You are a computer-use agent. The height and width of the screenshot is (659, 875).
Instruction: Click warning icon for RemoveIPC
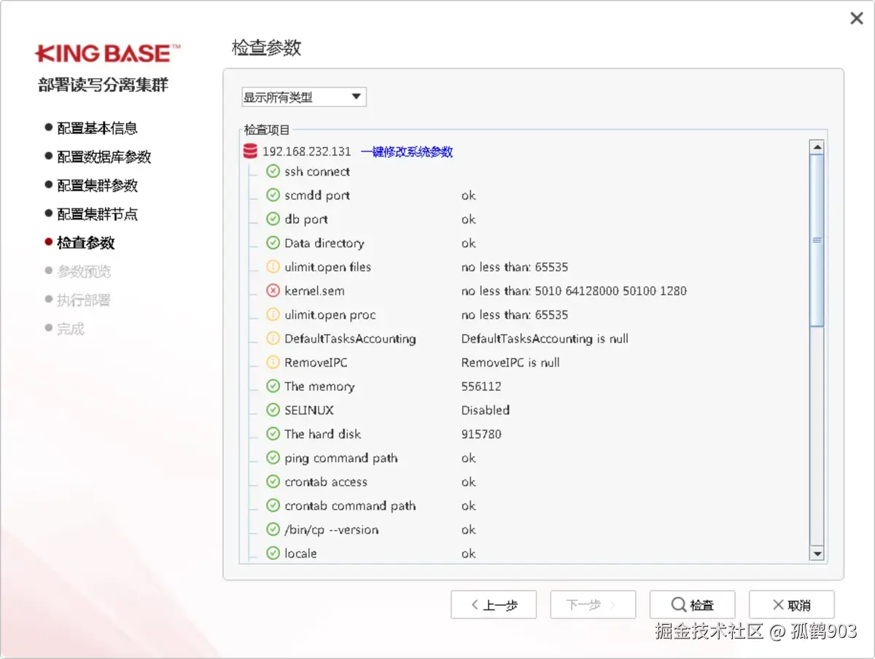pyautogui.click(x=273, y=362)
